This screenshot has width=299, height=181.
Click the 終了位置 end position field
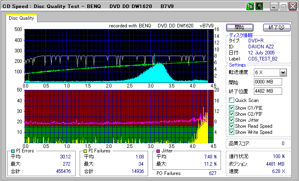click(x=268, y=91)
